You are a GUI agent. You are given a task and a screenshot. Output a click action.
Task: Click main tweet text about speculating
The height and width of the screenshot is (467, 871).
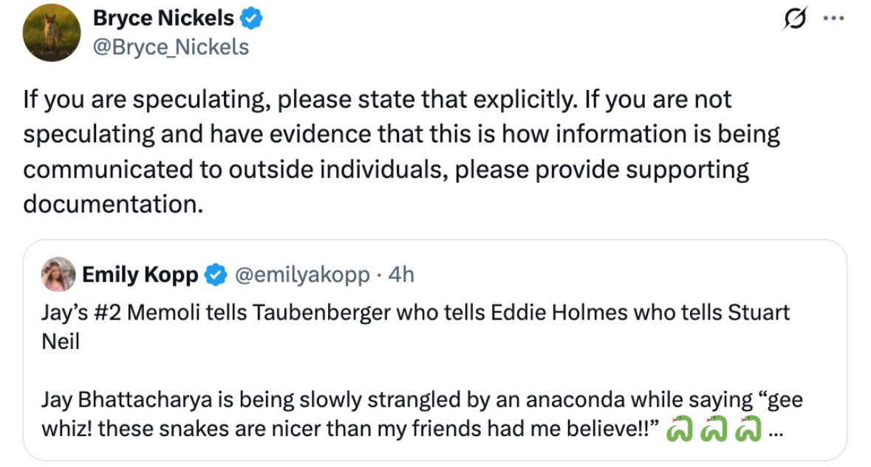(402, 151)
